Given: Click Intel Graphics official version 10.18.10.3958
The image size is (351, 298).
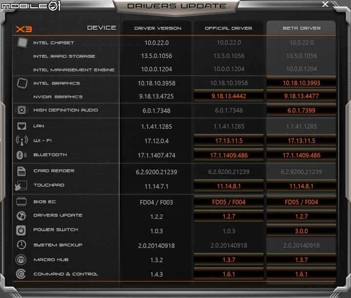Looking at the screenshot, I should pos(229,83).
